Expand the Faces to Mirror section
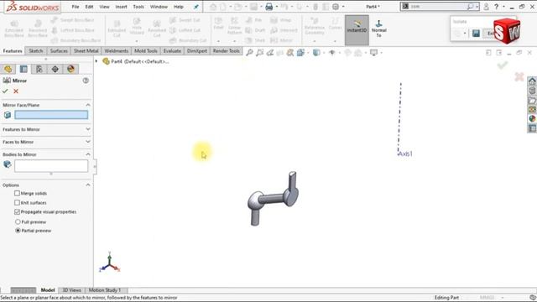 point(88,142)
